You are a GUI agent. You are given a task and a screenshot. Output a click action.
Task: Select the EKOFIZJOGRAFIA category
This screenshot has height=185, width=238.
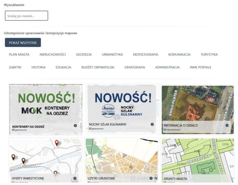(x=146, y=55)
